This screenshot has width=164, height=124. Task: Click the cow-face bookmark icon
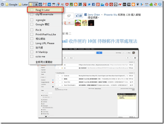pyautogui.click(x=54, y=5)
